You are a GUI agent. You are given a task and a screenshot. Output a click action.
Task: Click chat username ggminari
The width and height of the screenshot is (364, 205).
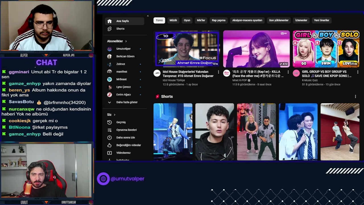coord(19,72)
